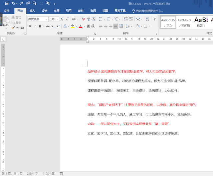The image size is (213, 176).
Task: Open the 文件 (File) menu
Action: point(7,11)
